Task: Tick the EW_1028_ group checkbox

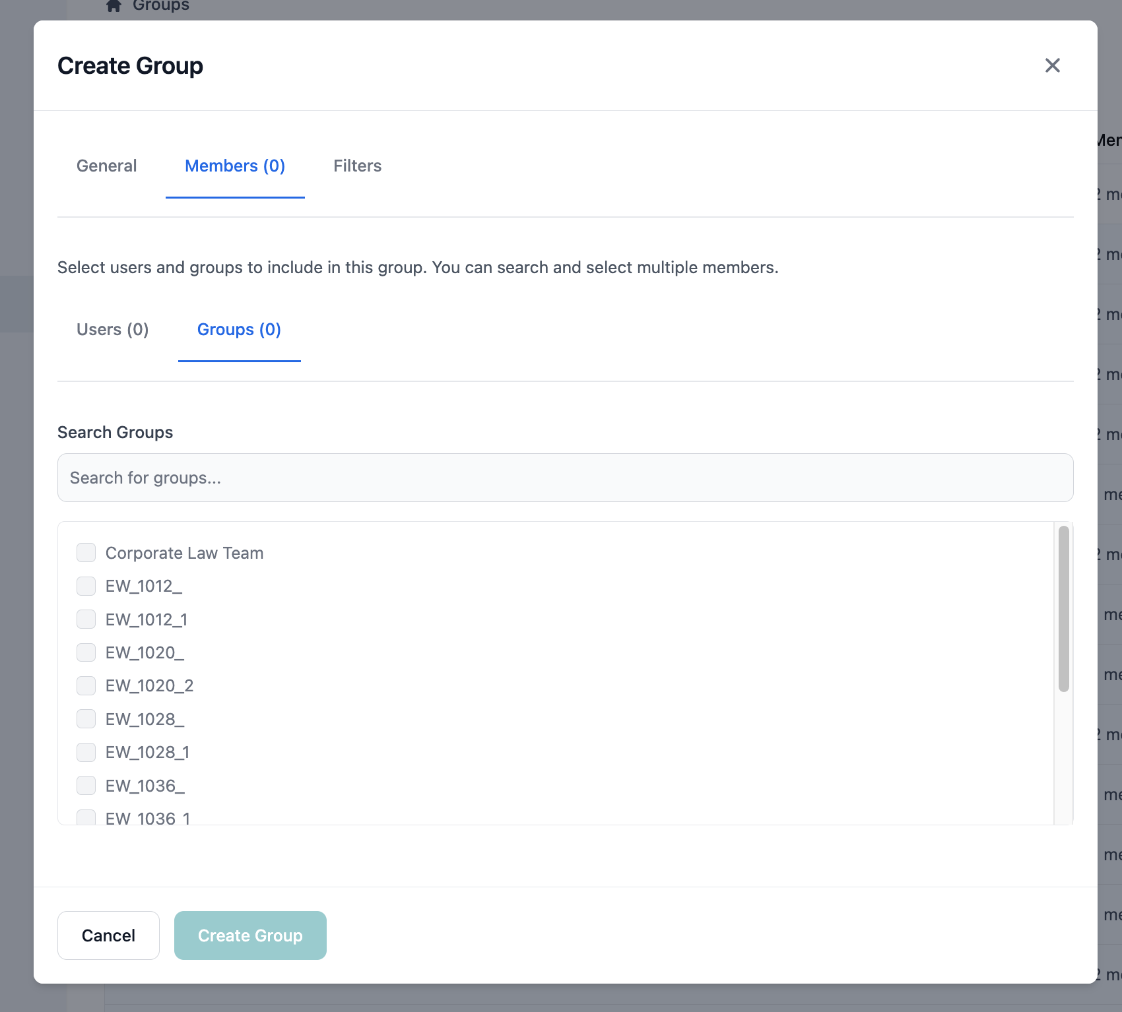Action: (x=86, y=719)
